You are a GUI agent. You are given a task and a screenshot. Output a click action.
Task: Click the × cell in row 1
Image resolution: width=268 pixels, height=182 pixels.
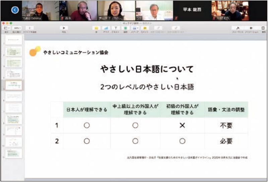point(182,126)
